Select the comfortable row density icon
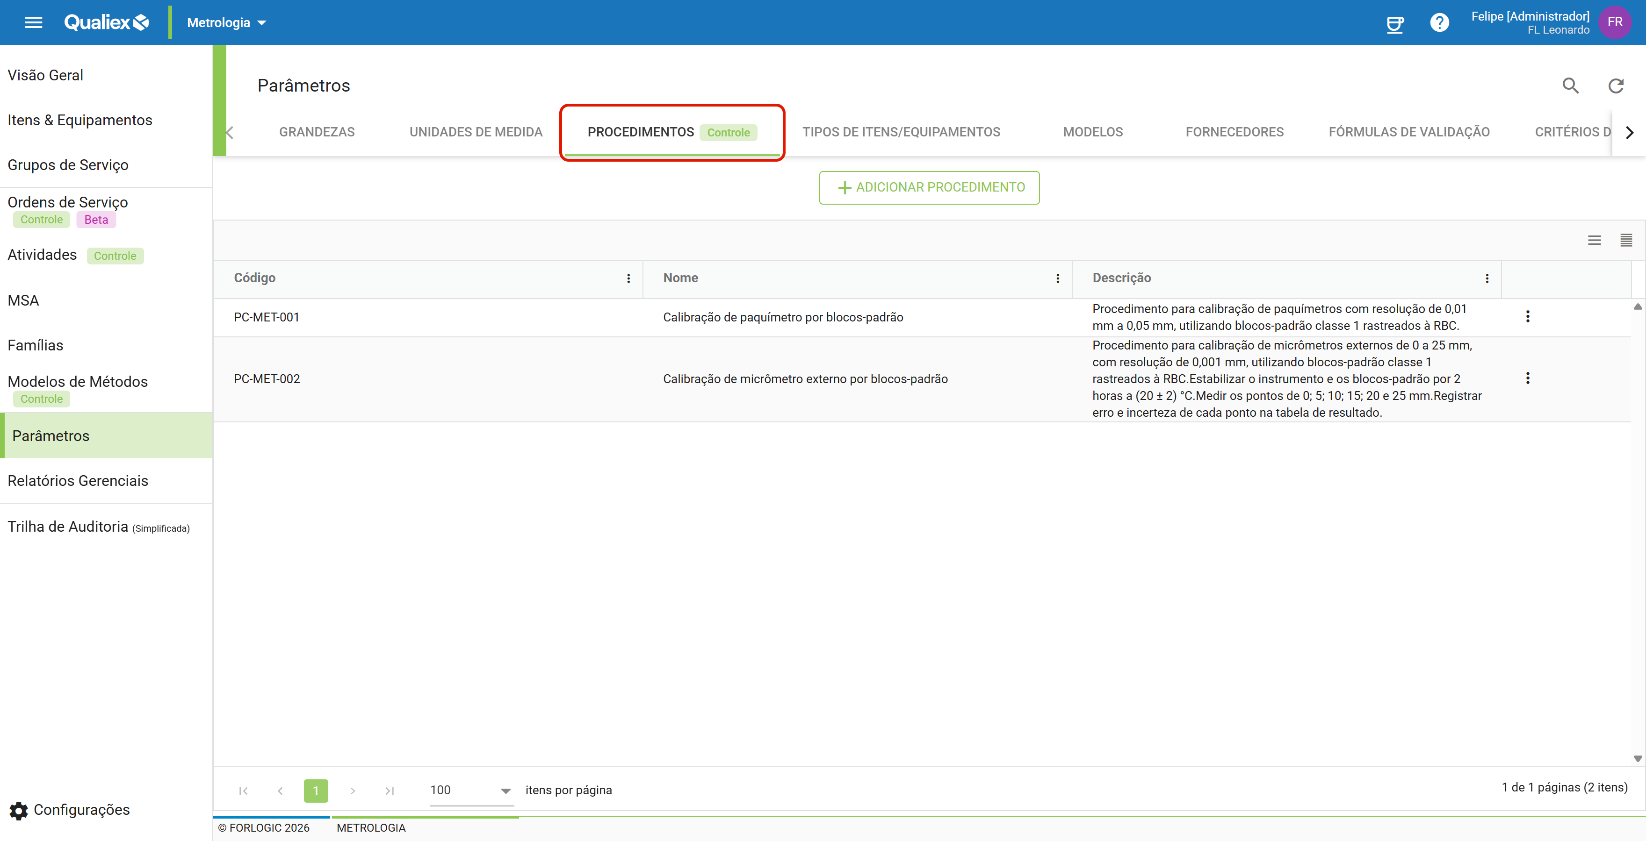 [1594, 240]
